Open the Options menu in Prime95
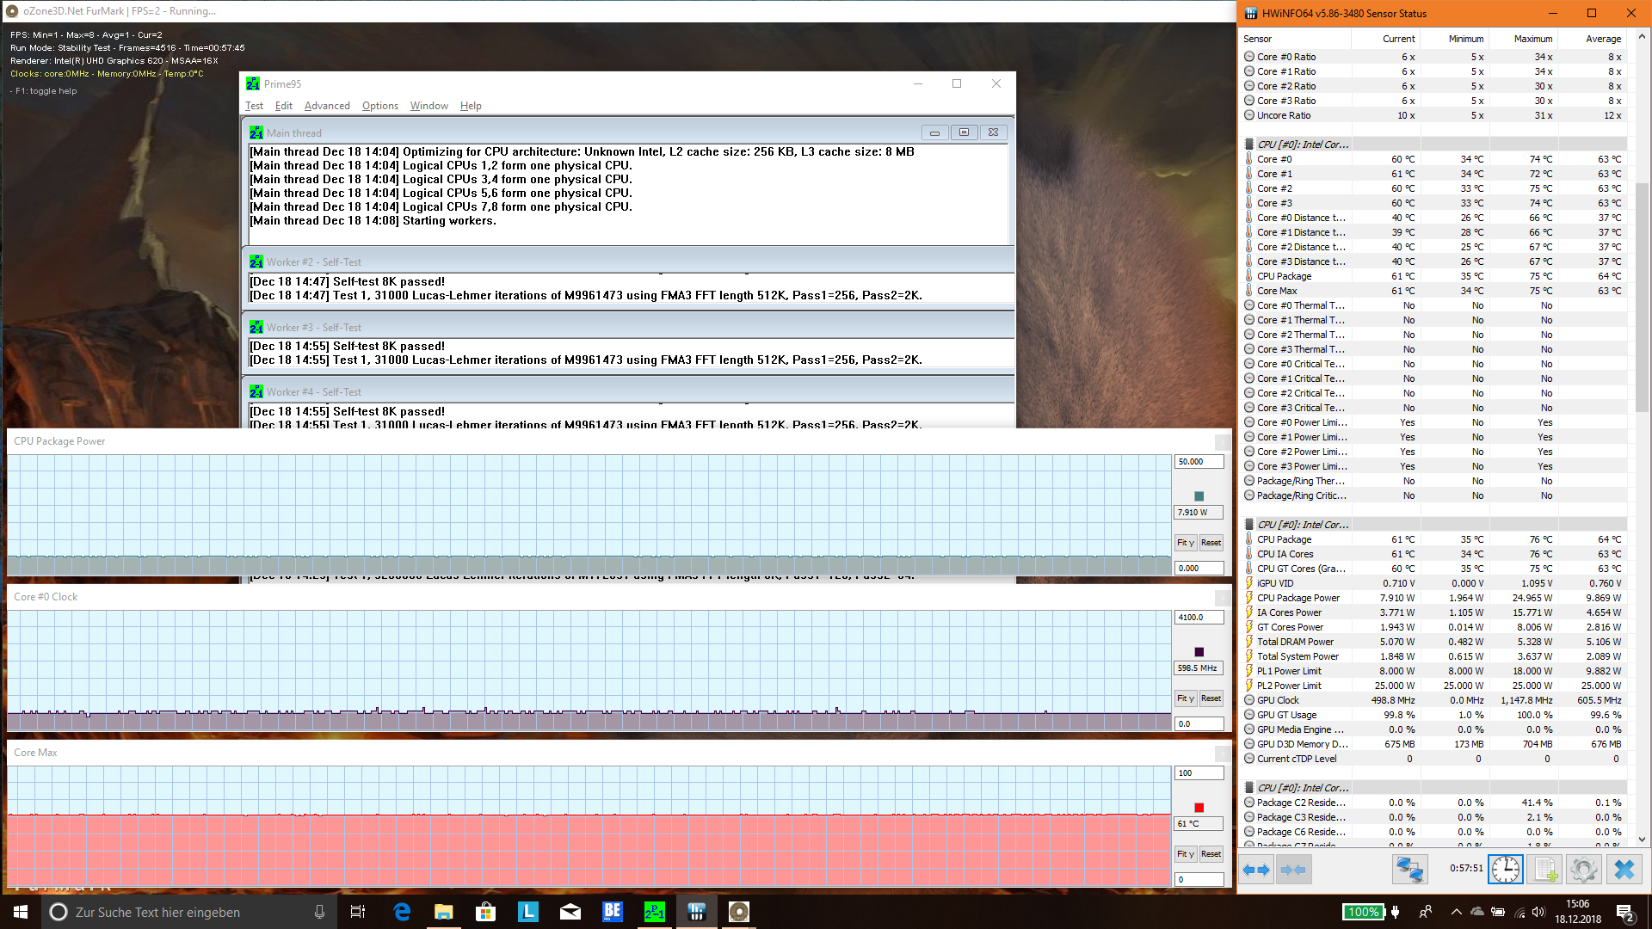The image size is (1652, 929). click(x=379, y=106)
